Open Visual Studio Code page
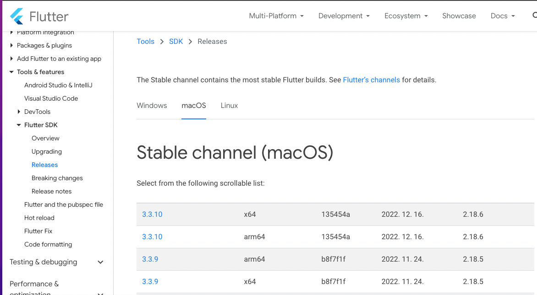This screenshot has height=295, width=537. (x=51, y=98)
